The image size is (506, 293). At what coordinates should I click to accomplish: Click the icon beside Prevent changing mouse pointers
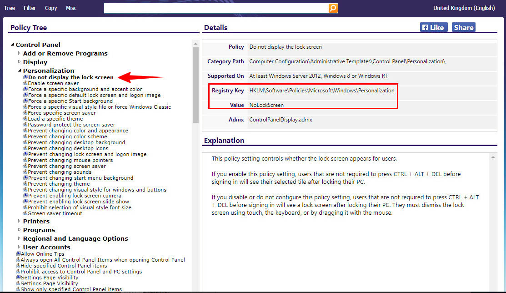25,160
